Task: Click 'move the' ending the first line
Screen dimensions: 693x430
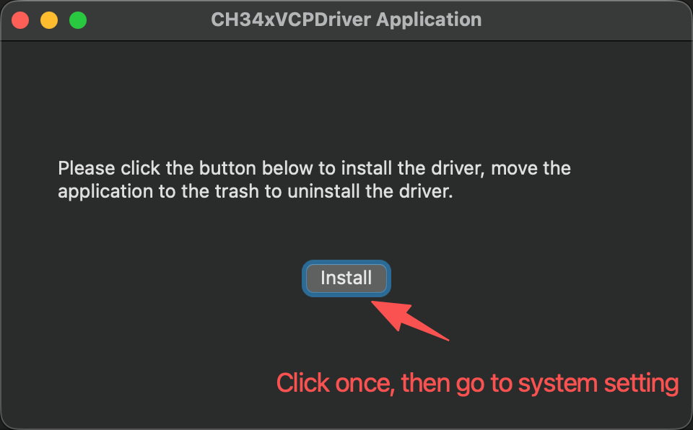Action: click(531, 168)
